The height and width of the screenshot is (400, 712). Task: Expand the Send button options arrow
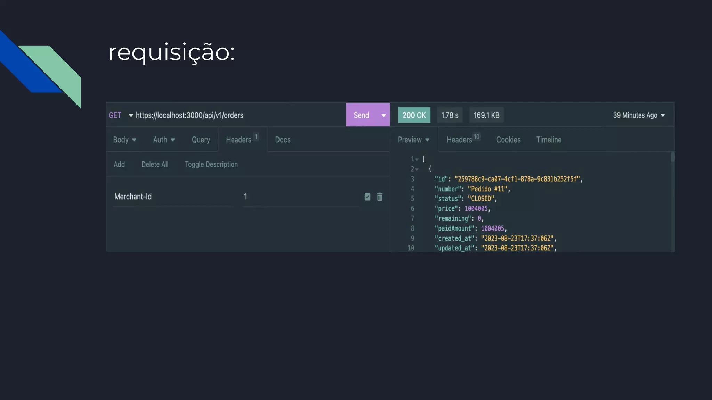383,115
